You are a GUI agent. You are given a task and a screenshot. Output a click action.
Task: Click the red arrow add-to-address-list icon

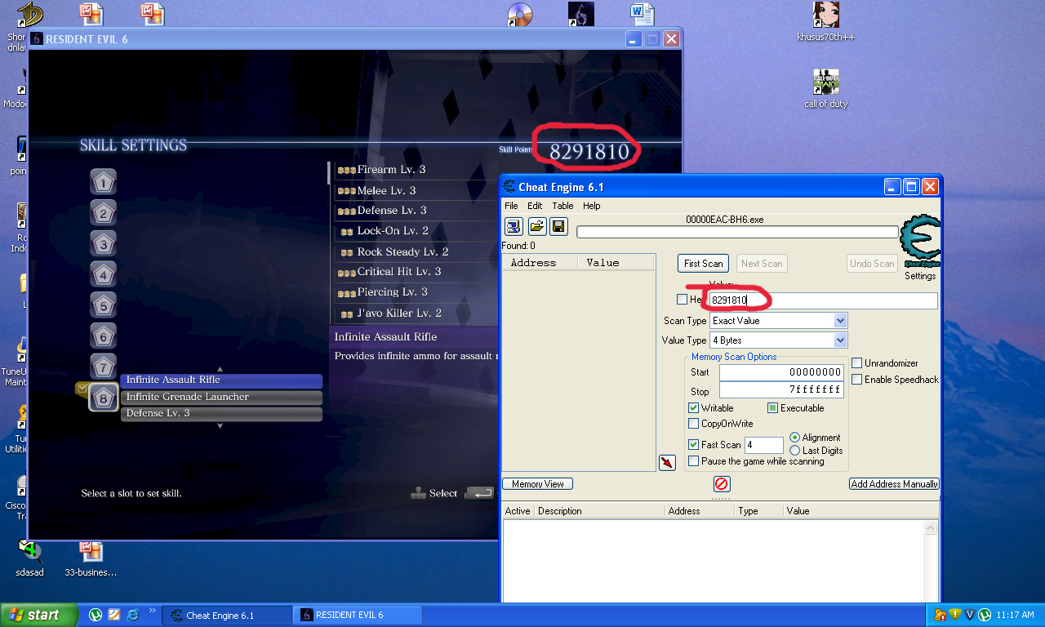(667, 464)
